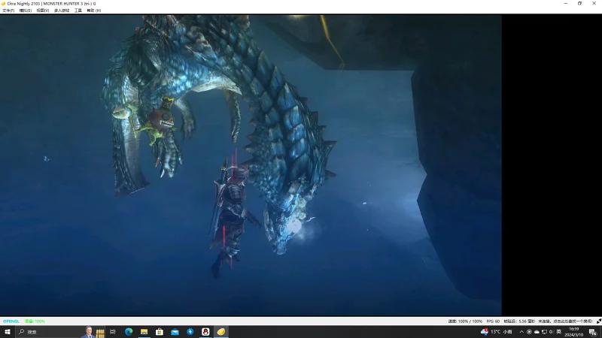Click the Citra lemon taskbar icon
The image size is (602, 338).
pyautogui.click(x=220, y=332)
